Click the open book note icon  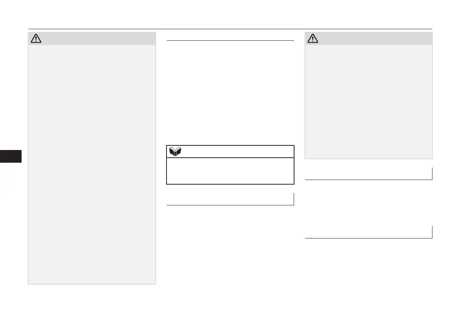[175, 152]
